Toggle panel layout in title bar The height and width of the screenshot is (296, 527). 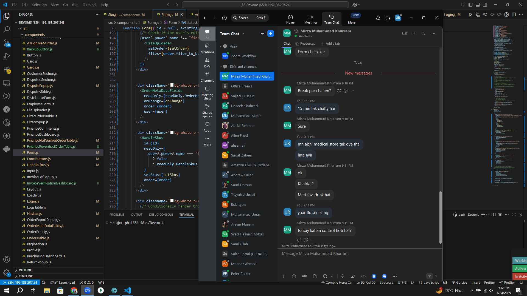pyautogui.click(x=478, y=5)
